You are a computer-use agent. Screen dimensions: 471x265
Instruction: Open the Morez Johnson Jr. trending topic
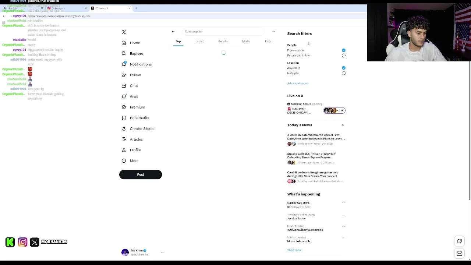coord(299,241)
